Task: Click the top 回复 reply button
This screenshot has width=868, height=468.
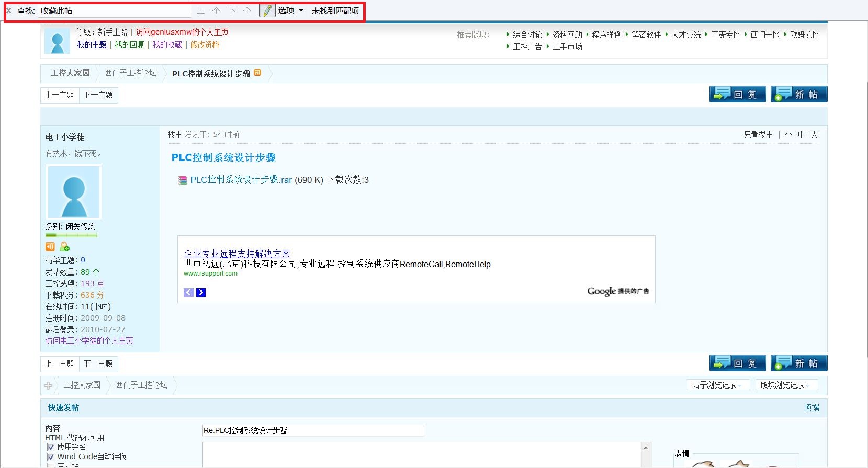Action: (x=737, y=94)
